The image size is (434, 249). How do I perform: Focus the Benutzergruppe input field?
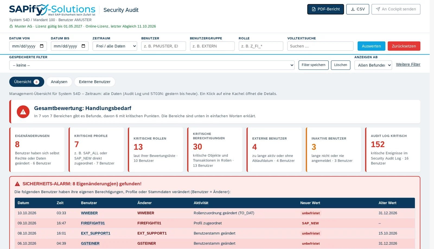212,46
